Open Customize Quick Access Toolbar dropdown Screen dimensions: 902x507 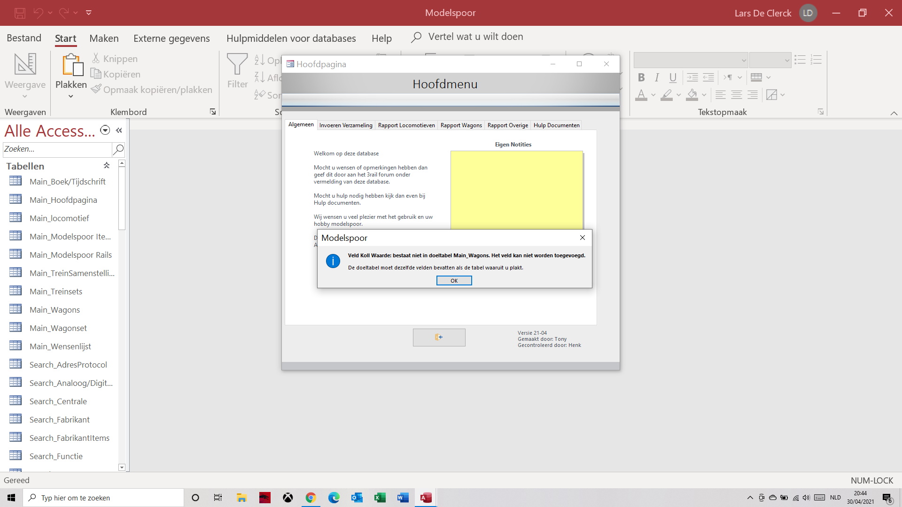tap(89, 13)
